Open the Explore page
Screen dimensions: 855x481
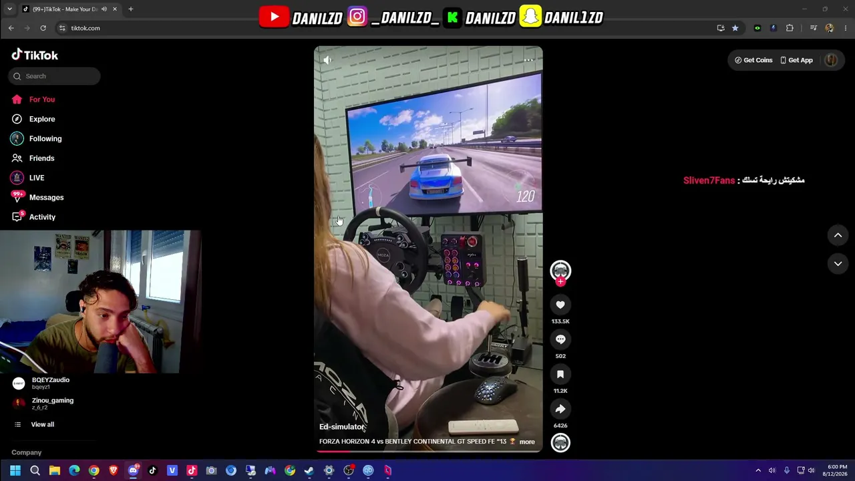pos(33,119)
